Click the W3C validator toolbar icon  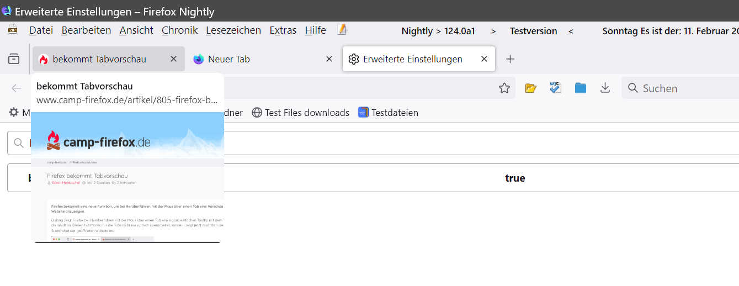click(555, 88)
